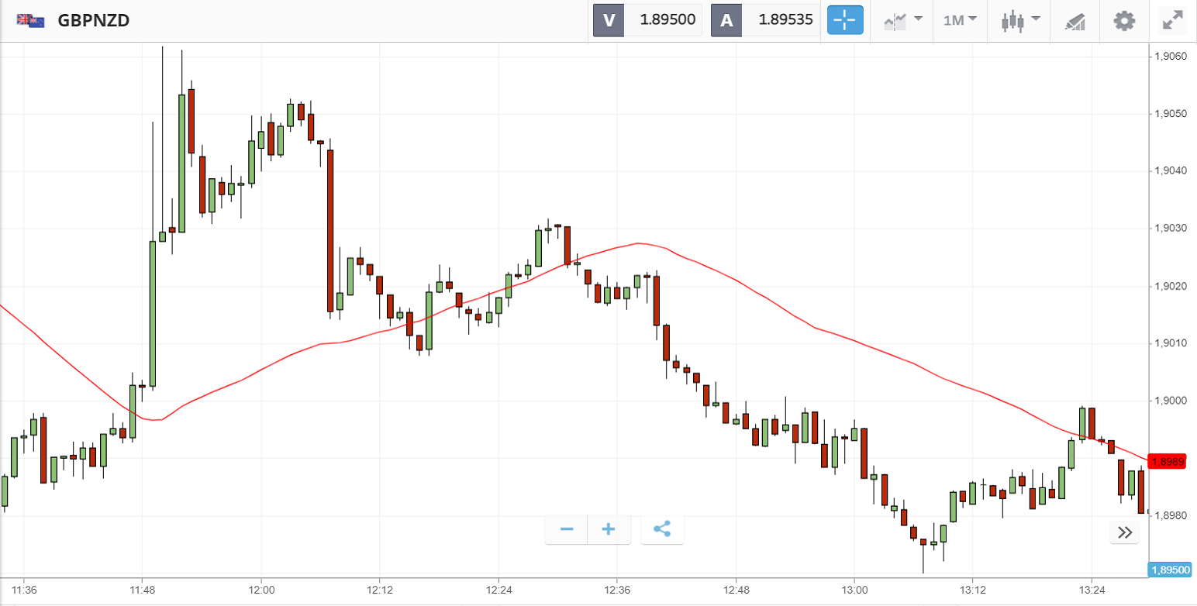Screen dimensions: 1197x606
Task: Click the 13:00 time axis label
Action: point(854,589)
